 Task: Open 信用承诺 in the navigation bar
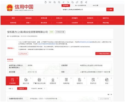tap(13, 23)
